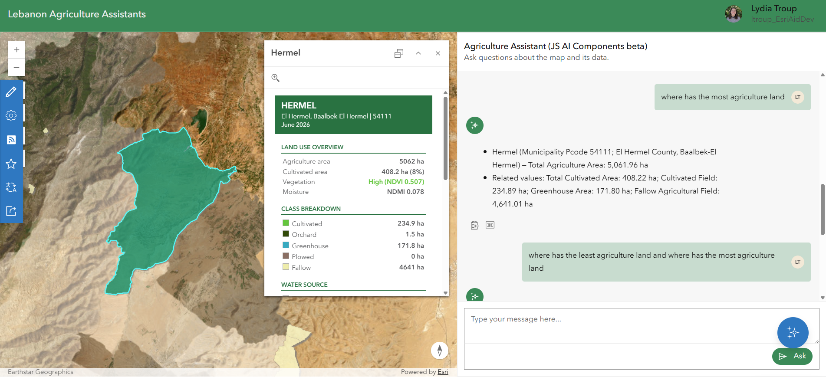
Task: Open the settings gear tool
Action: pos(11,115)
